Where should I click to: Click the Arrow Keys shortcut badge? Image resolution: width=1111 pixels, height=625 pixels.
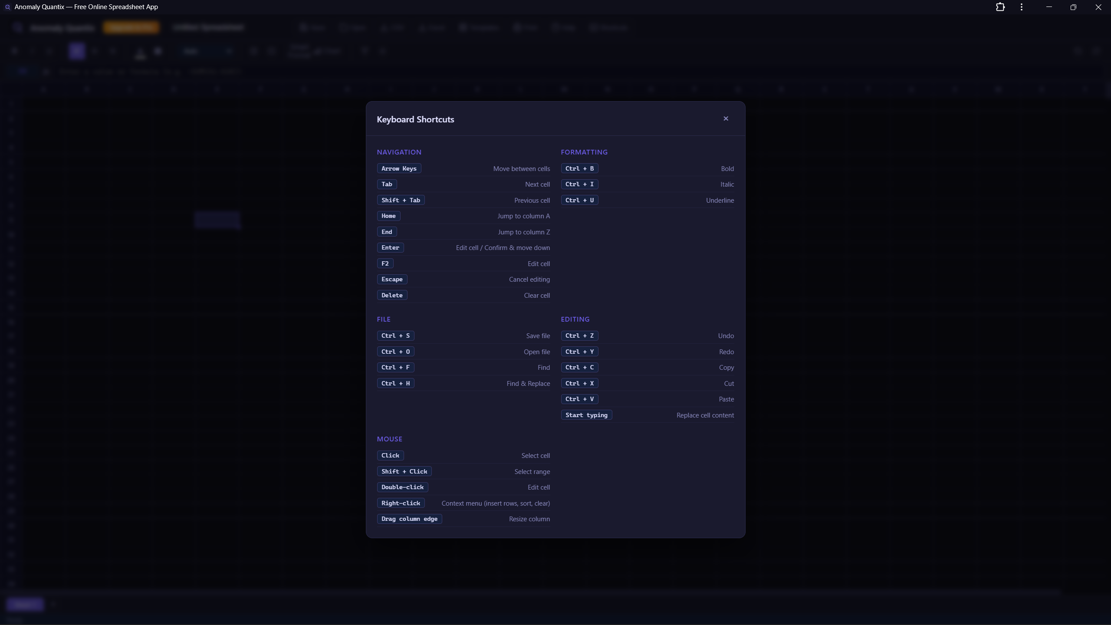click(x=399, y=168)
